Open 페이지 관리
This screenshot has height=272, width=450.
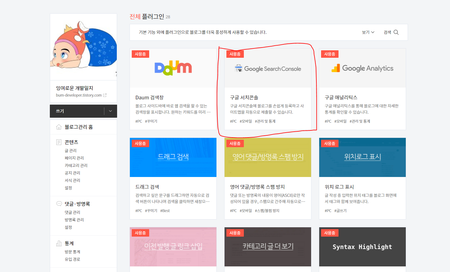click(x=74, y=158)
